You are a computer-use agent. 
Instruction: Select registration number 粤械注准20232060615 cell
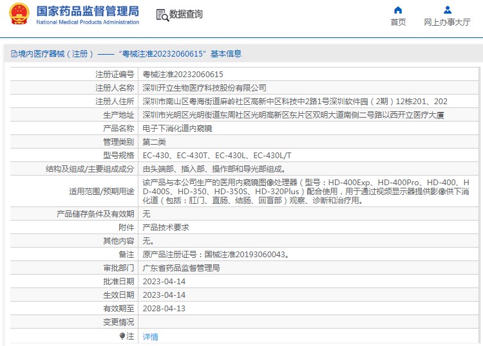click(183, 75)
